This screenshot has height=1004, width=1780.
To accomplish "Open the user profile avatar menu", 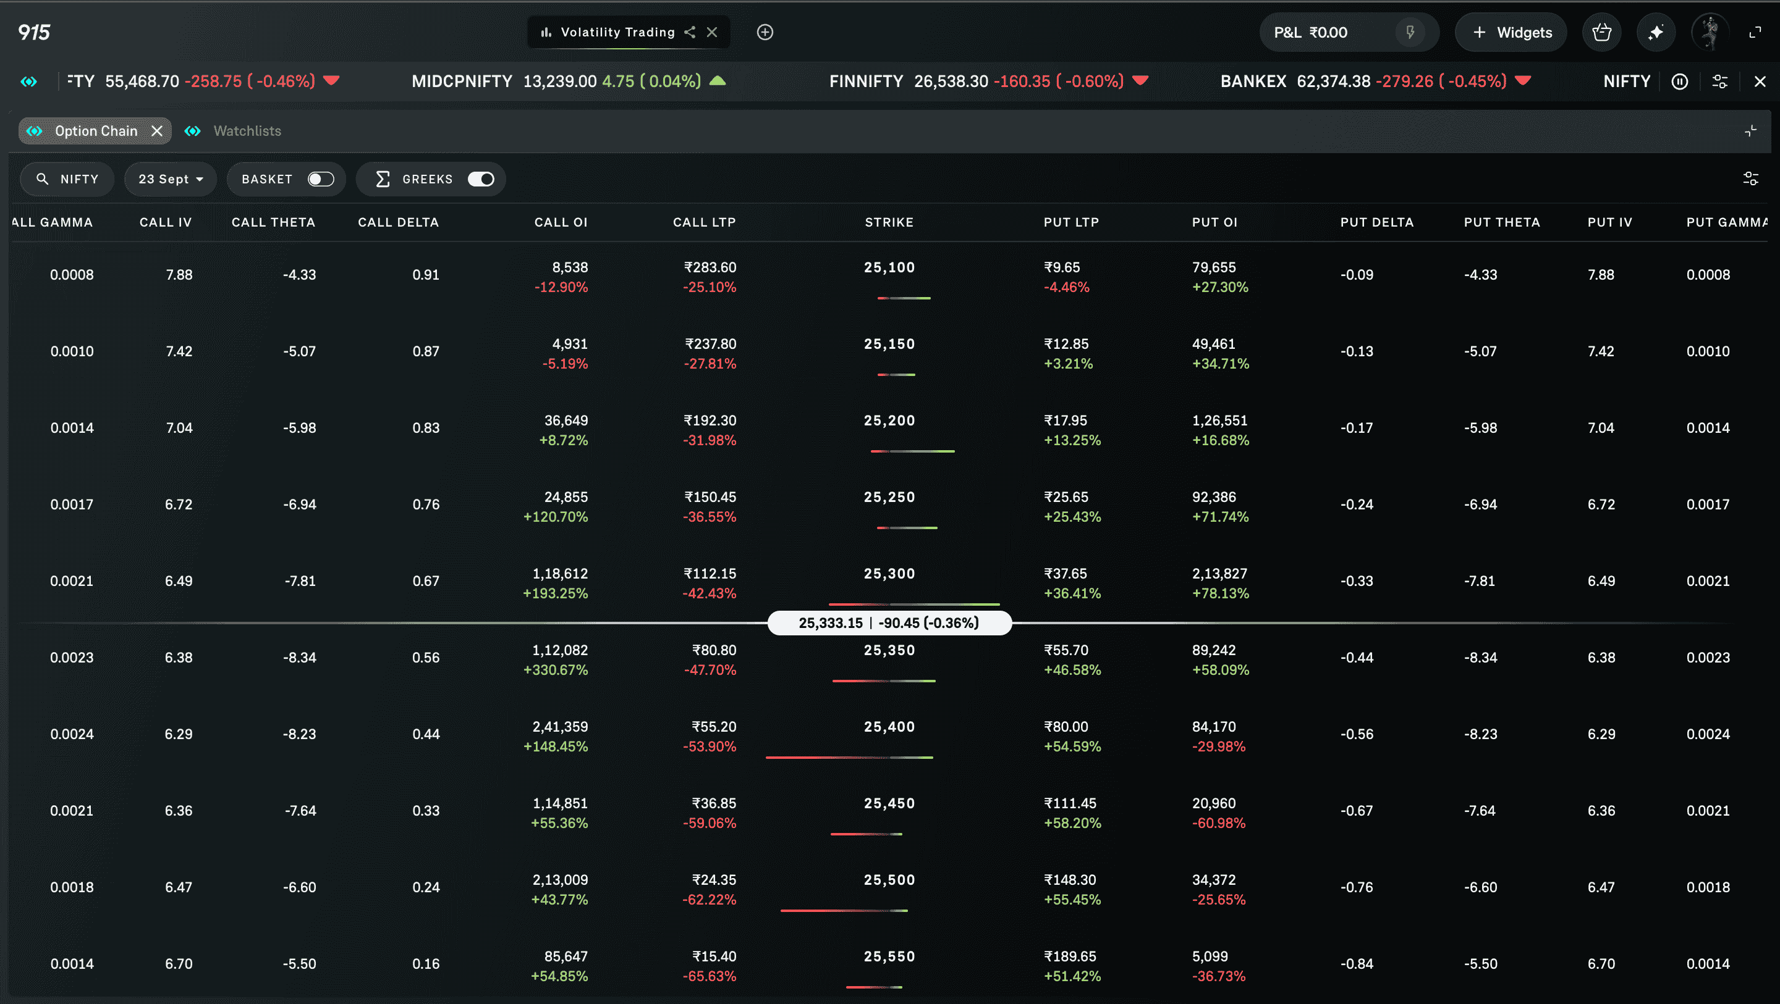I will tap(1710, 33).
